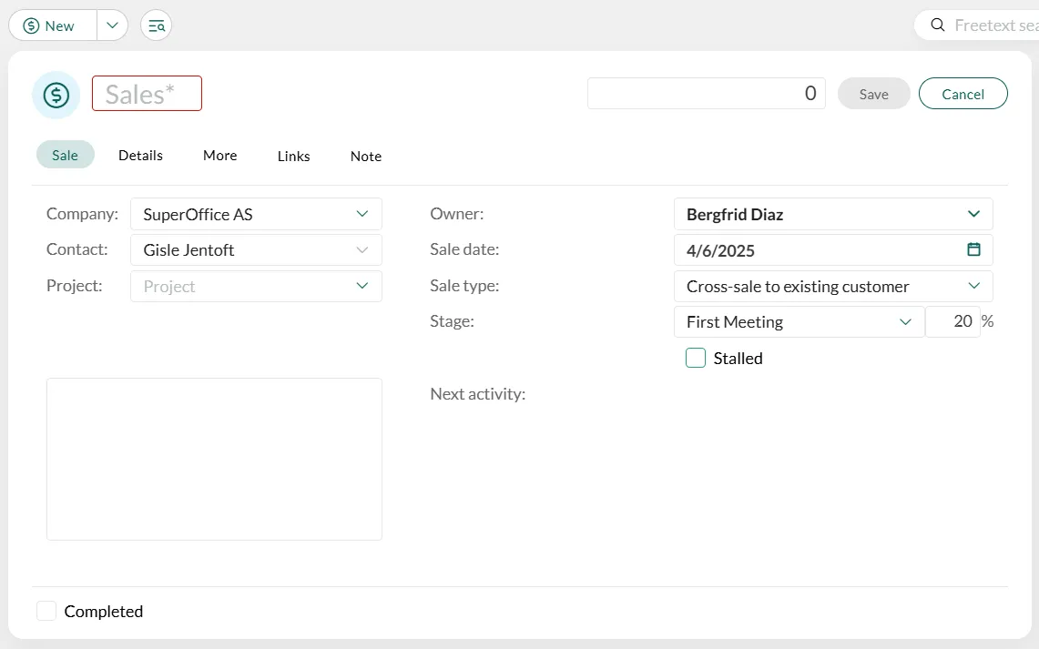Open the Company dropdown showing SuperOffice AS
The width and height of the screenshot is (1039, 649).
pyautogui.click(x=362, y=214)
